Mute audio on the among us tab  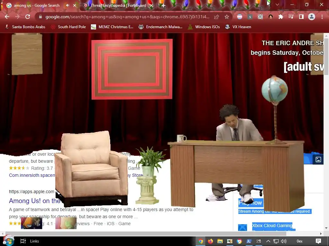click(x=67, y=5)
